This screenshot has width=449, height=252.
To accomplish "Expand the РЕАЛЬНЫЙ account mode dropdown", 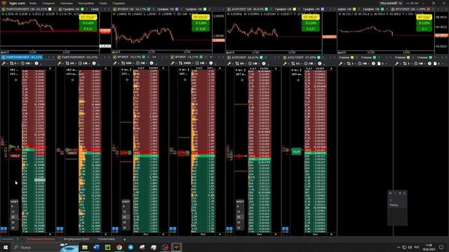I will pyautogui.click(x=391, y=3).
